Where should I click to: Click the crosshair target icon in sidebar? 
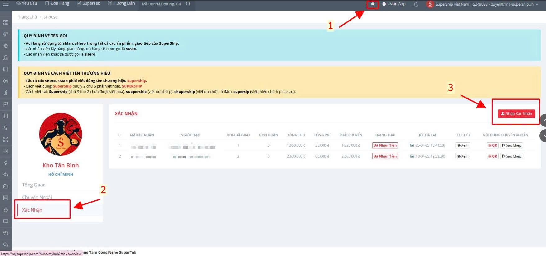coord(6,46)
